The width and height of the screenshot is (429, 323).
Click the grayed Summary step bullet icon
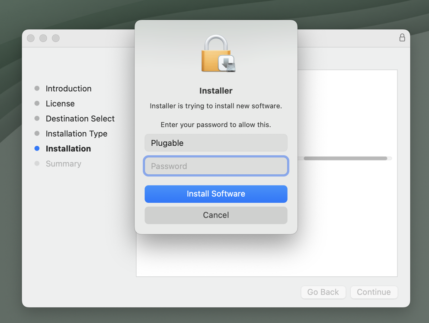tap(37, 163)
